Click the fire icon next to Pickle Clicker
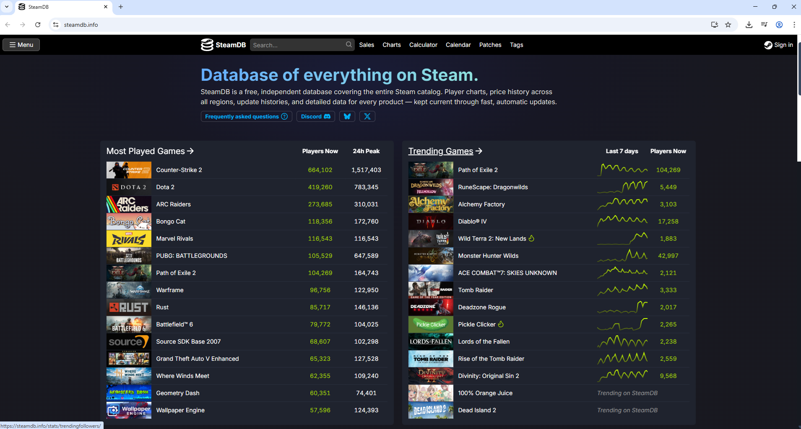Image resolution: width=801 pixels, height=429 pixels. [501, 324]
